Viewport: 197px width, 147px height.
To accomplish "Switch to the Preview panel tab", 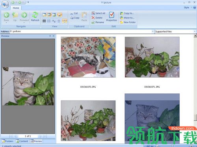I will [x=36, y=141].
